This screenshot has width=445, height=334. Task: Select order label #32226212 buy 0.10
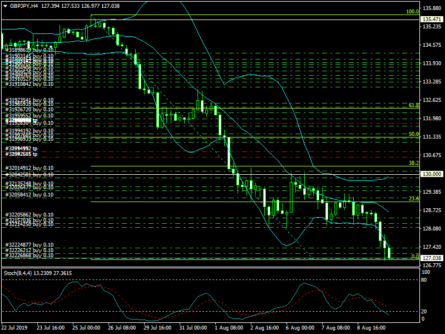click(x=29, y=250)
